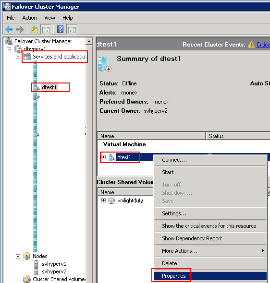Click the vmlightduty disk volume icon
270x283 pixels.
point(111,200)
